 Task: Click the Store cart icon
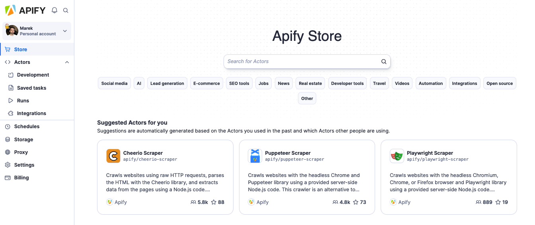click(x=8, y=50)
